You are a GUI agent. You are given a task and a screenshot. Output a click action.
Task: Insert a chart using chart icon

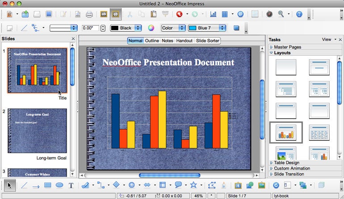pyautogui.click(x=213, y=14)
